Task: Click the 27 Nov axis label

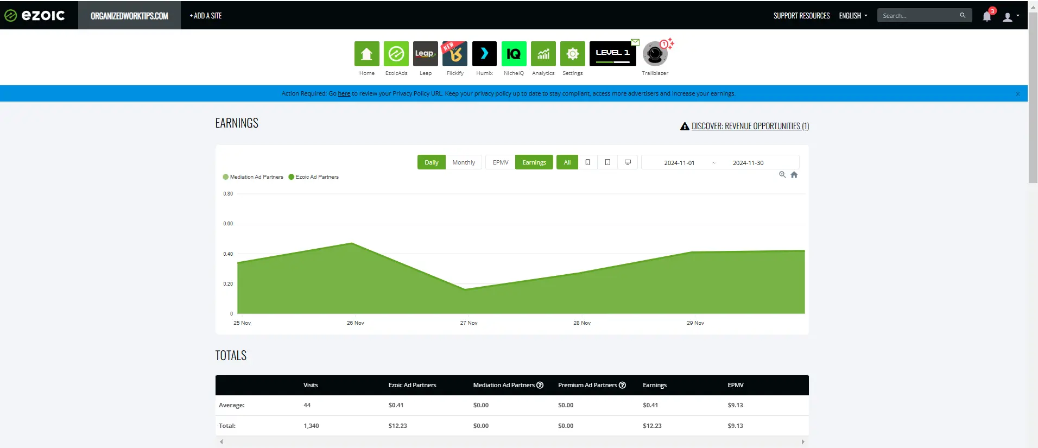Action: pyautogui.click(x=469, y=323)
